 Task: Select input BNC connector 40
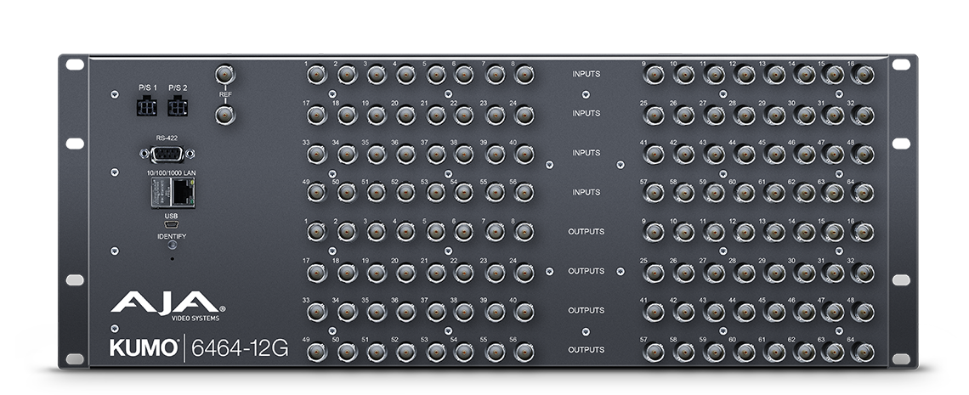(524, 155)
